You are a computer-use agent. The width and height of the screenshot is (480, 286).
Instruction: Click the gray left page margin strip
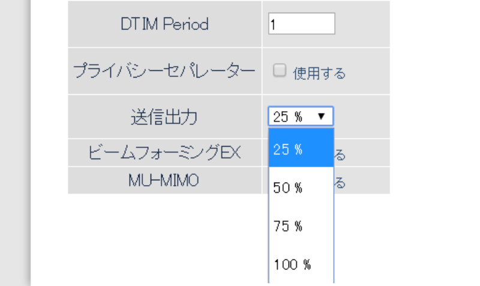click(15, 143)
